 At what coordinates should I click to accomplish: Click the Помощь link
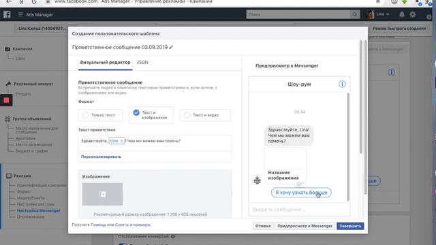pos(98,225)
